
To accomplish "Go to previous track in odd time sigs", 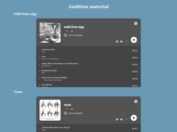I will click(x=117, y=41).
